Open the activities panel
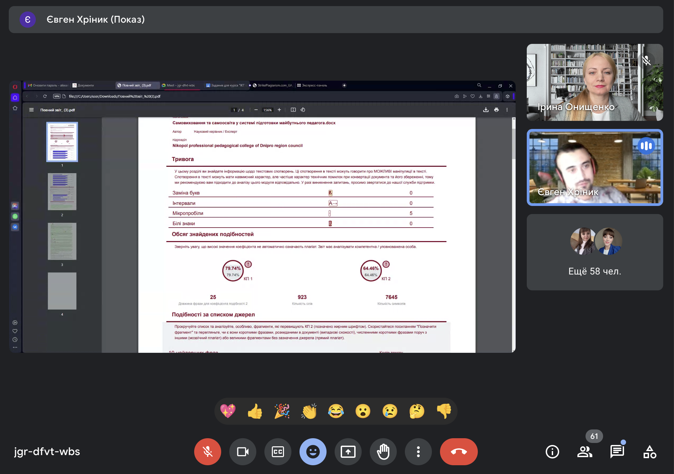The width and height of the screenshot is (674, 474). coord(649,452)
